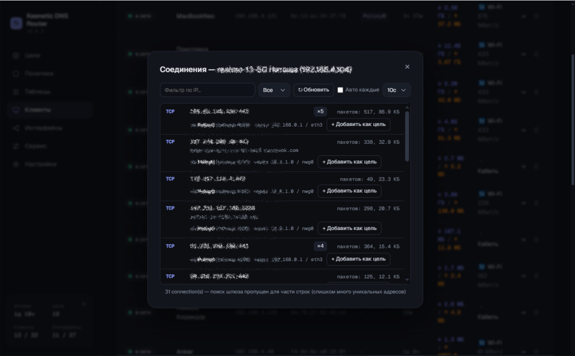This screenshot has height=356, width=575.
Task: Open the 10с refresh interval dropdown
Action: coord(396,90)
